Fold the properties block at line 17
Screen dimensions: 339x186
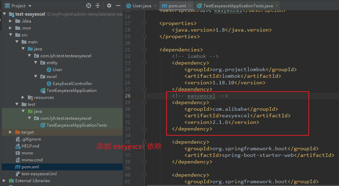(x=144, y=23)
